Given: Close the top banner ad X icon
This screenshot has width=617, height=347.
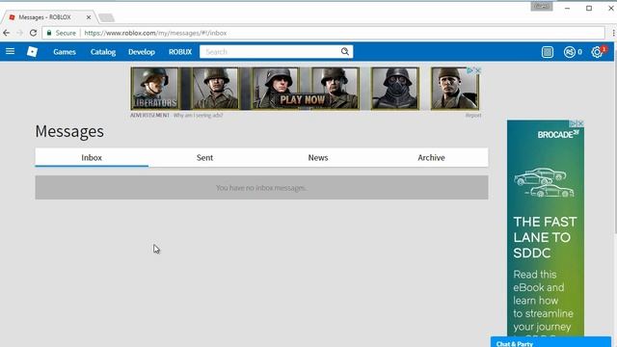Looking at the screenshot, I should [x=478, y=70].
